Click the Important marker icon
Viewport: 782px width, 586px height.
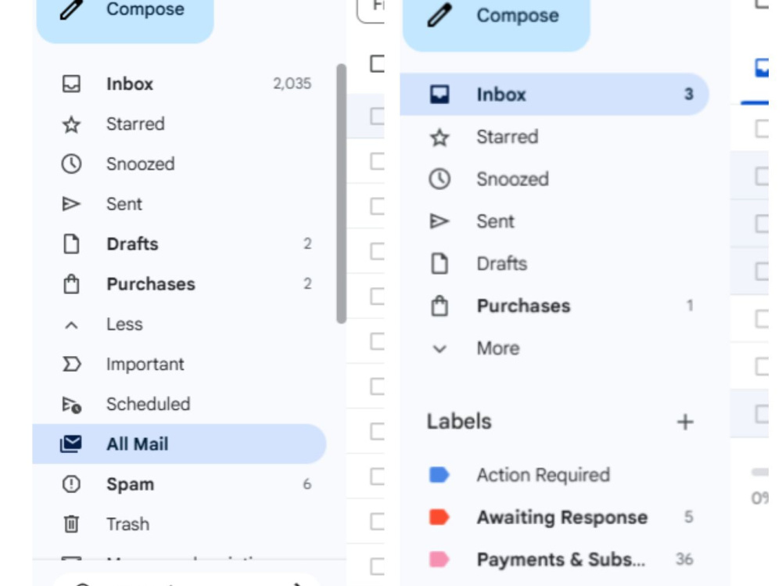click(71, 364)
